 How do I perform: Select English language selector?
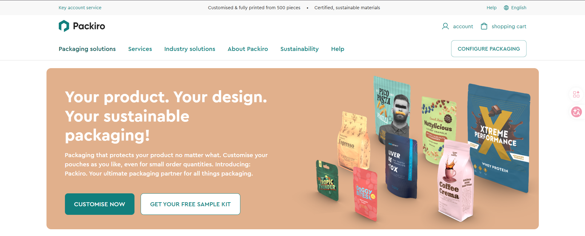tap(519, 8)
